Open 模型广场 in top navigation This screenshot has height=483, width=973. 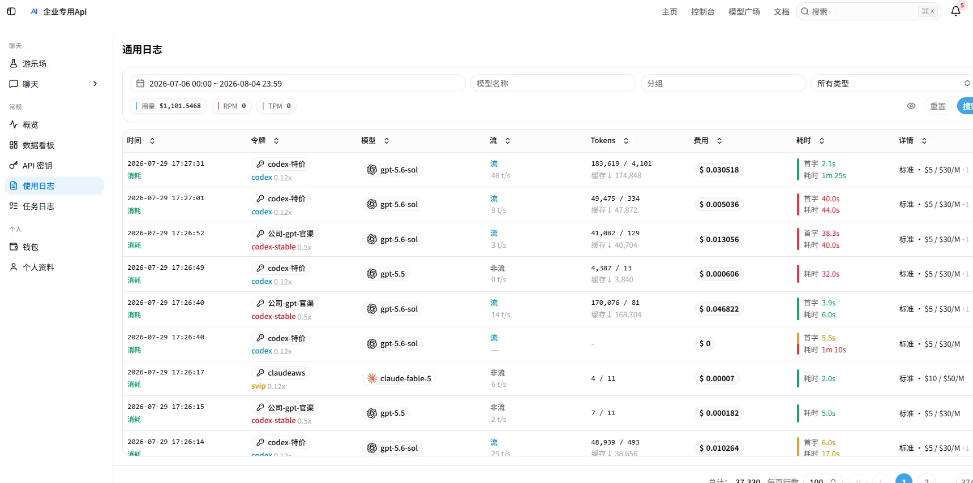744,11
